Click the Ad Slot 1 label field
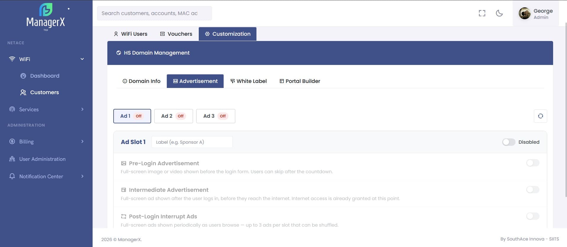 point(192,142)
